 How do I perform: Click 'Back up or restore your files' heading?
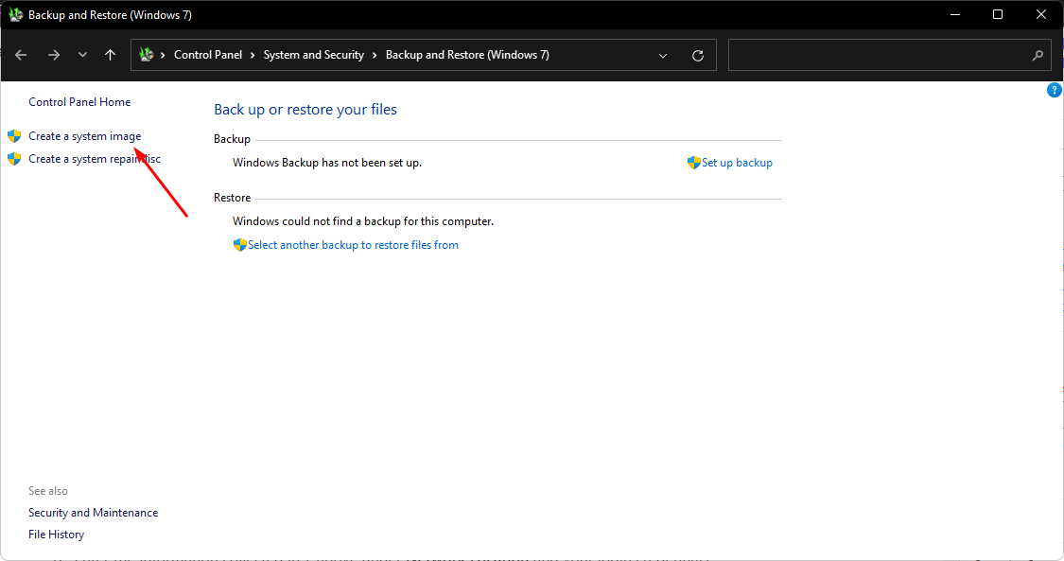tap(305, 109)
